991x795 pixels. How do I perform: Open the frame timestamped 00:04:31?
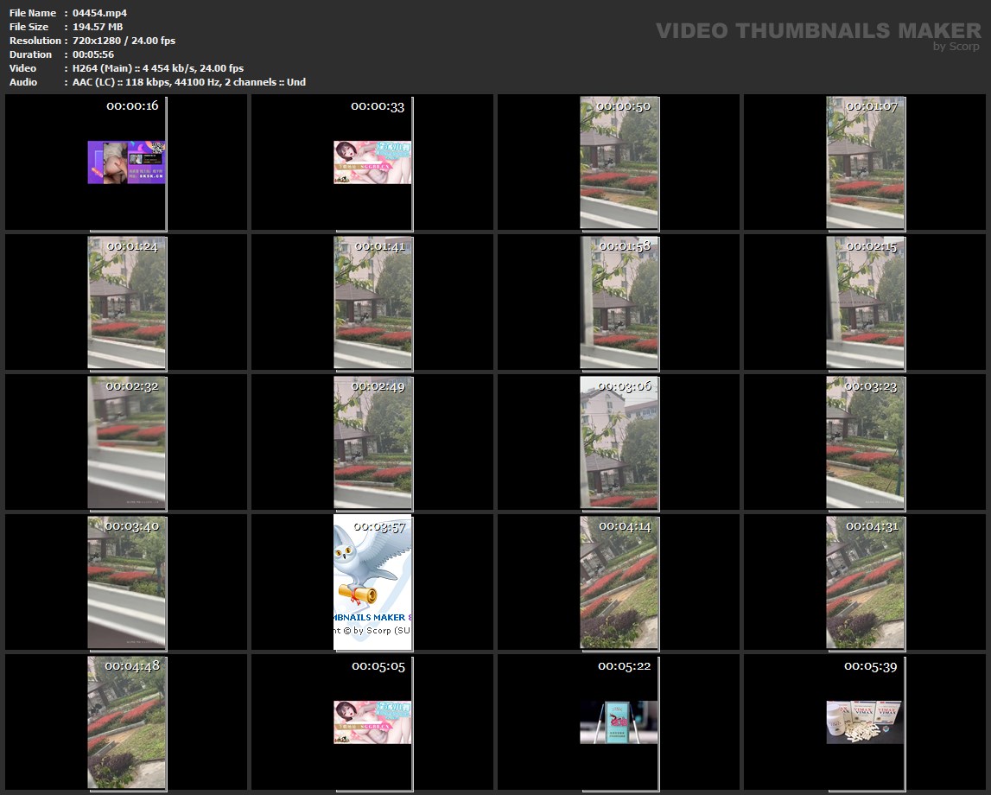click(x=865, y=582)
